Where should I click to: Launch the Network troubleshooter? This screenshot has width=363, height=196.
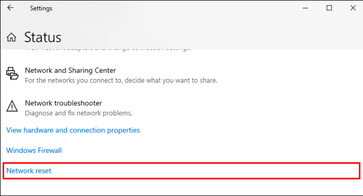pos(64,103)
